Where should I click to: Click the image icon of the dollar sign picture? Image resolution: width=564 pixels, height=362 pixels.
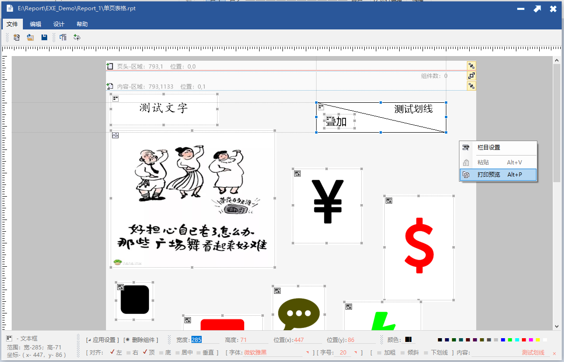tap(389, 201)
